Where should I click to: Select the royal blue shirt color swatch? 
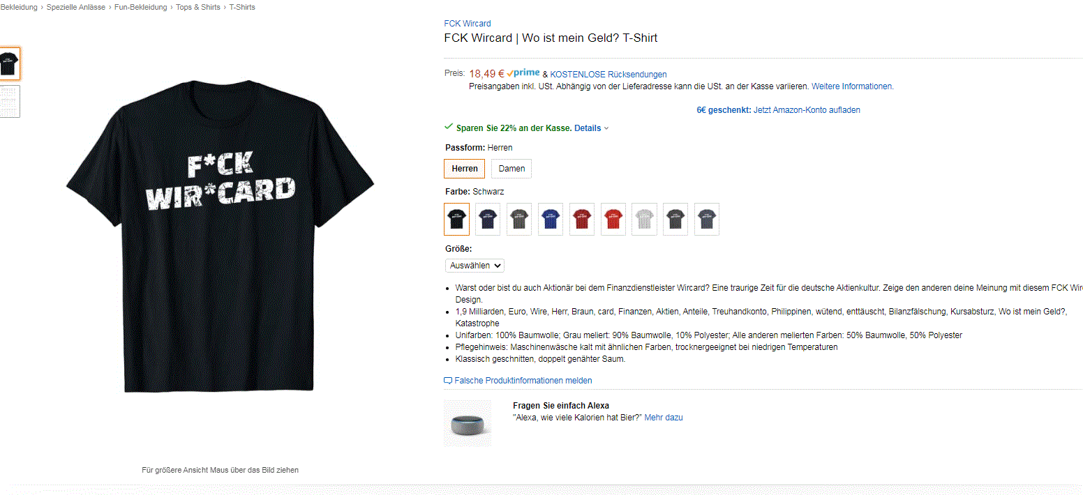point(551,220)
